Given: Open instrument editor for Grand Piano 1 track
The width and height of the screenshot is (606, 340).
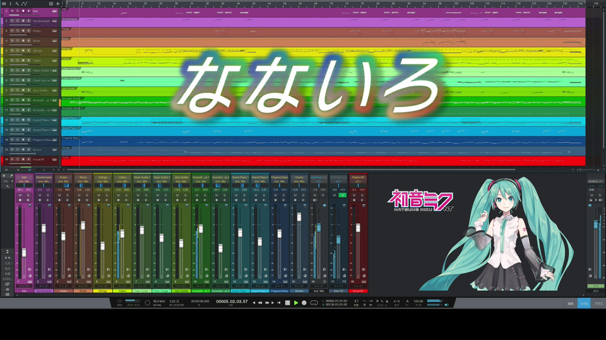Looking at the screenshot, I should [54, 120].
